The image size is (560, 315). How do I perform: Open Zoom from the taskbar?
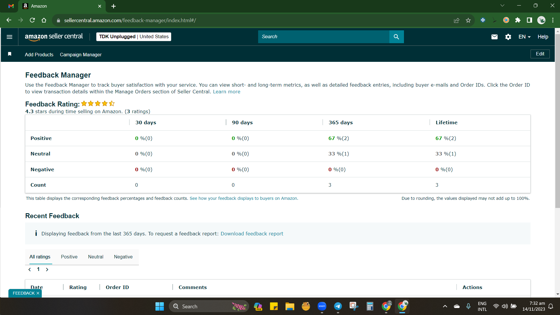pos(322,306)
